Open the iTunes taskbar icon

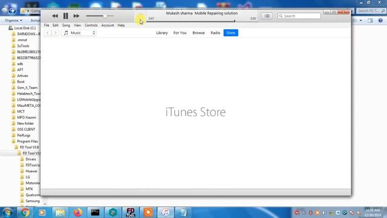point(166,213)
